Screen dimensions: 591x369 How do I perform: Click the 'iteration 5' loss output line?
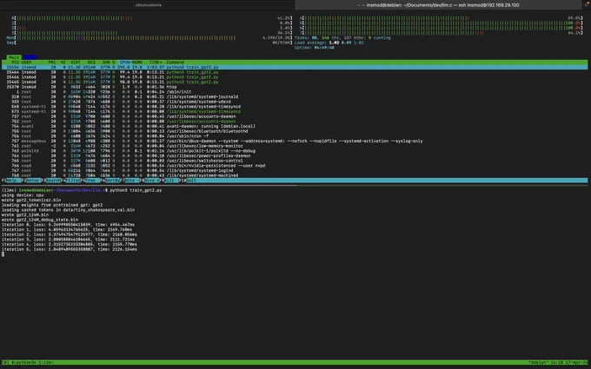(70, 249)
